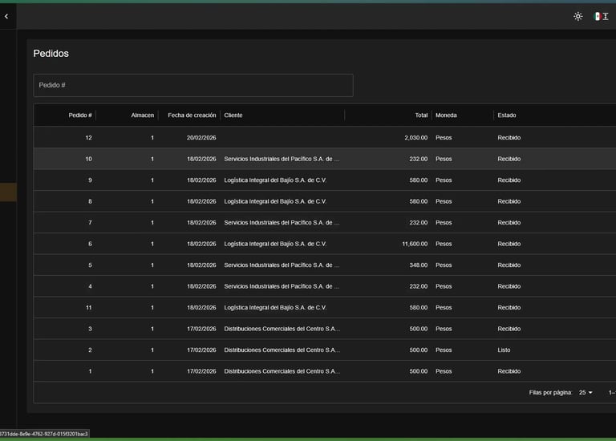Click 17/02/2026 date in order 1 row

click(x=201, y=371)
